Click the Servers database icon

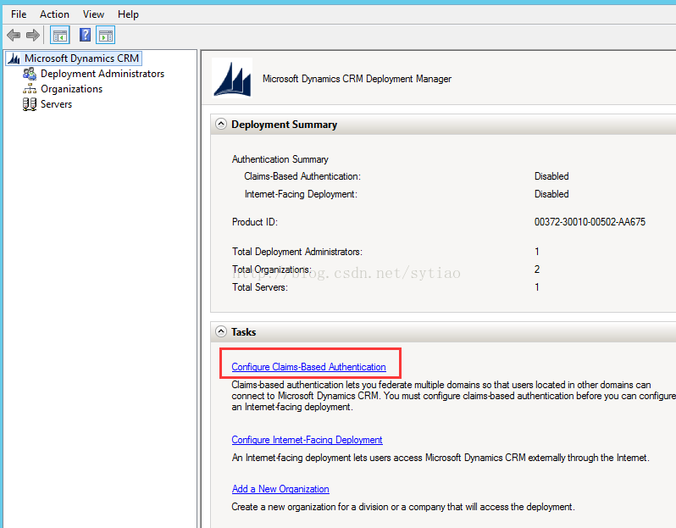[30, 104]
